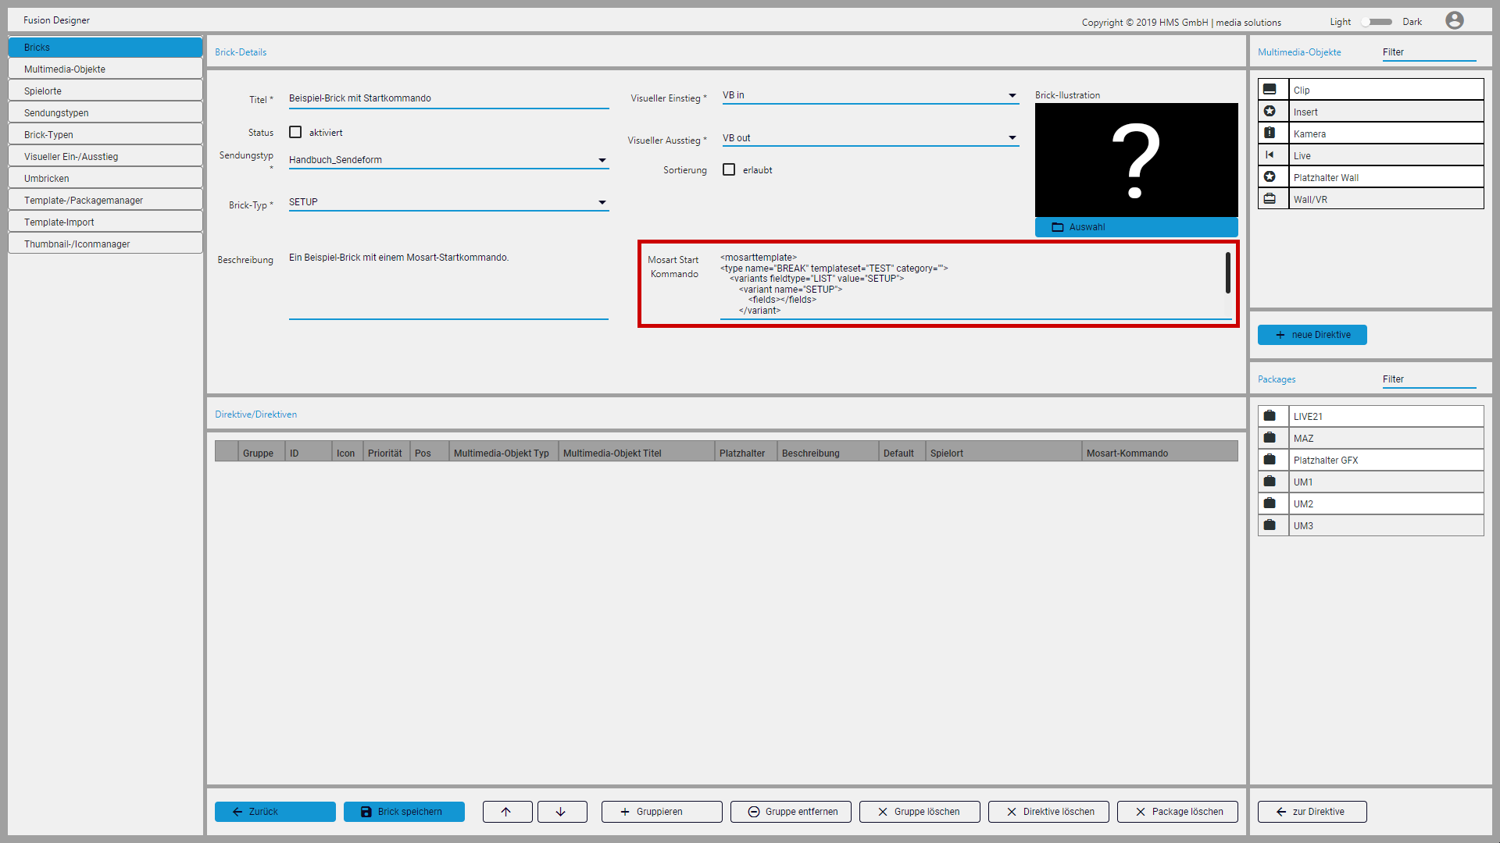
Task: Click the Mosart Start Kommando scrollbar
Action: [x=1227, y=273]
